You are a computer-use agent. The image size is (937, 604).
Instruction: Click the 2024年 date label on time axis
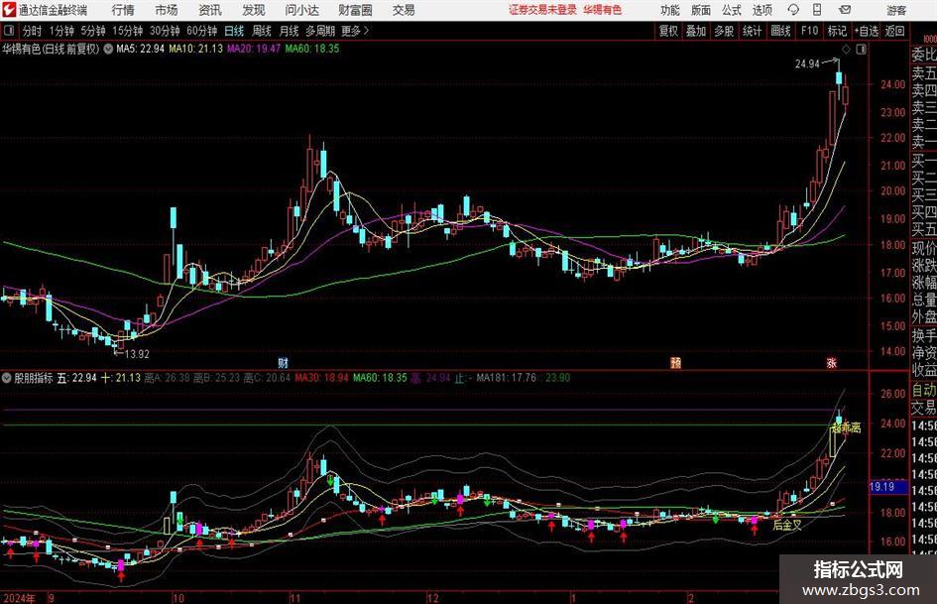click(19, 597)
